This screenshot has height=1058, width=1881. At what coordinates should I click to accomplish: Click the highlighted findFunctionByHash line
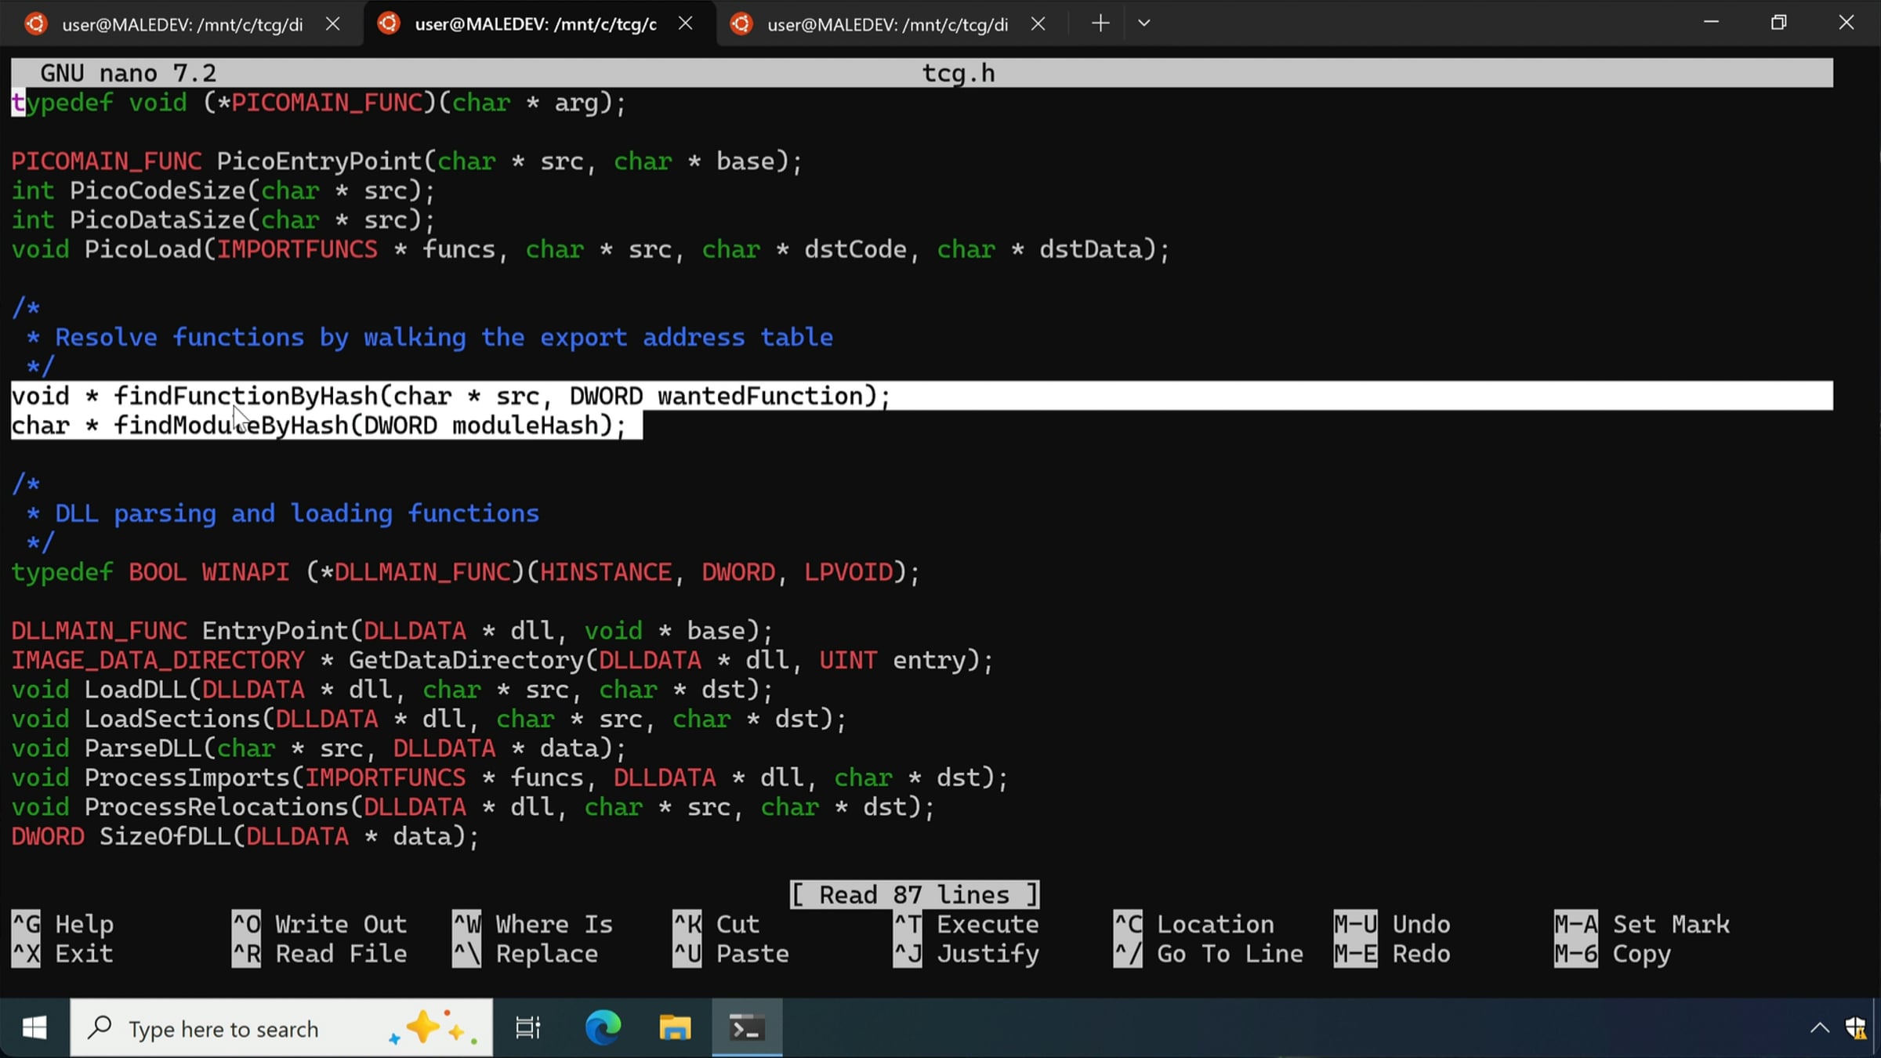922,396
